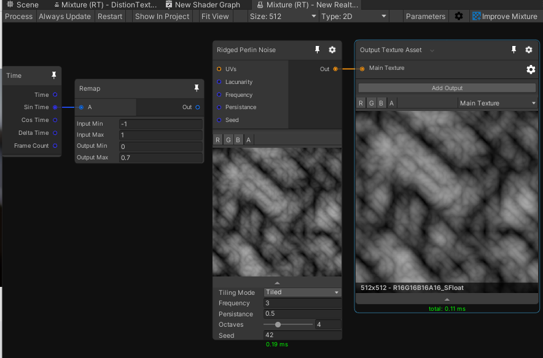
Task: Pin the Remap node
Action: (x=196, y=88)
